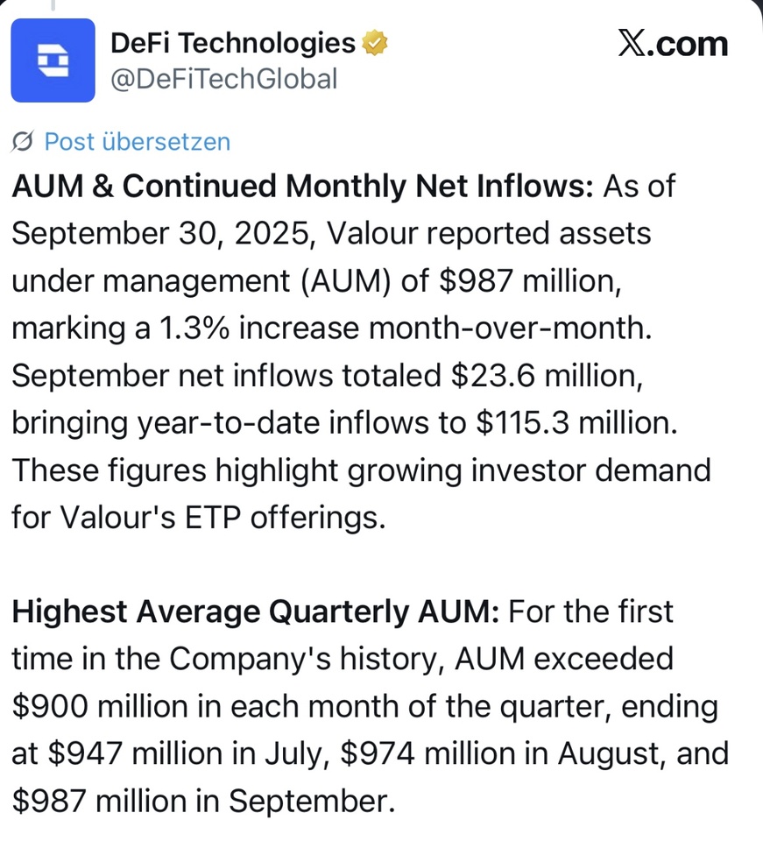Open the DeFi Technologies profile avatar
763x841 pixels.
(x=53, y=60)
